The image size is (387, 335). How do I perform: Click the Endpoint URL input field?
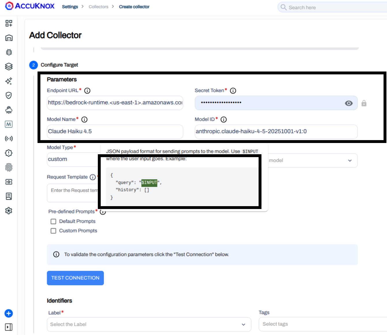point(115,103)
